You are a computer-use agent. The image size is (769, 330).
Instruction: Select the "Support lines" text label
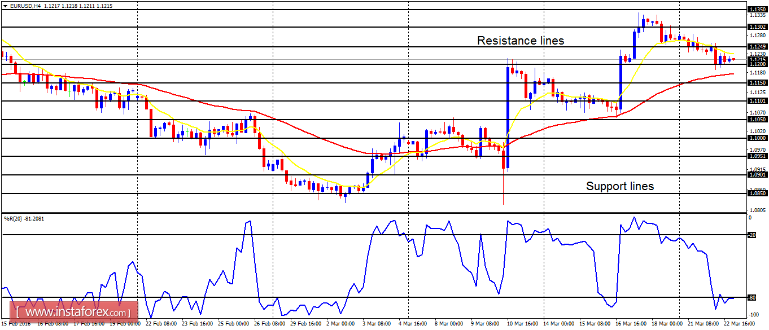(619, 186)
